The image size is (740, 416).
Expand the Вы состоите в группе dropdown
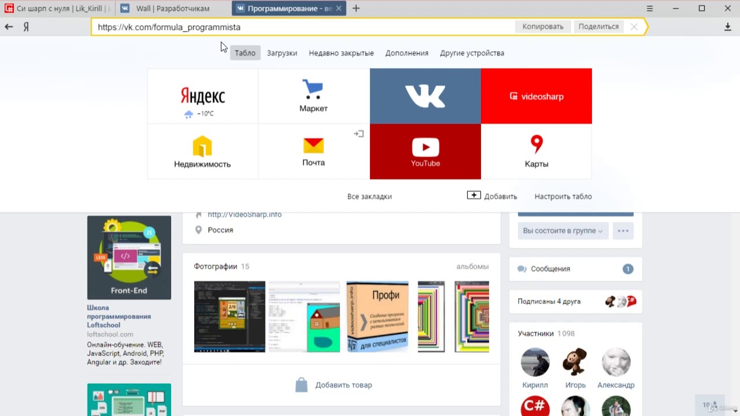(563, 231)
